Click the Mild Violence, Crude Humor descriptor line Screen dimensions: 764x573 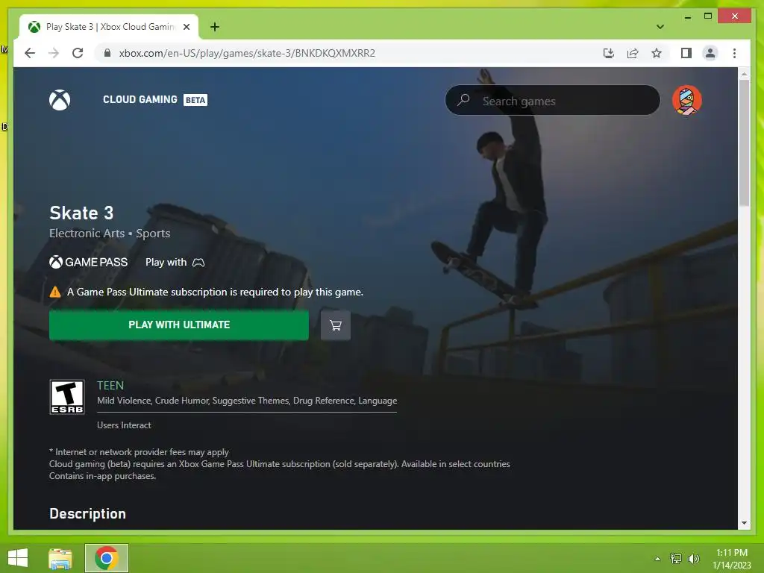pos(247,401)
